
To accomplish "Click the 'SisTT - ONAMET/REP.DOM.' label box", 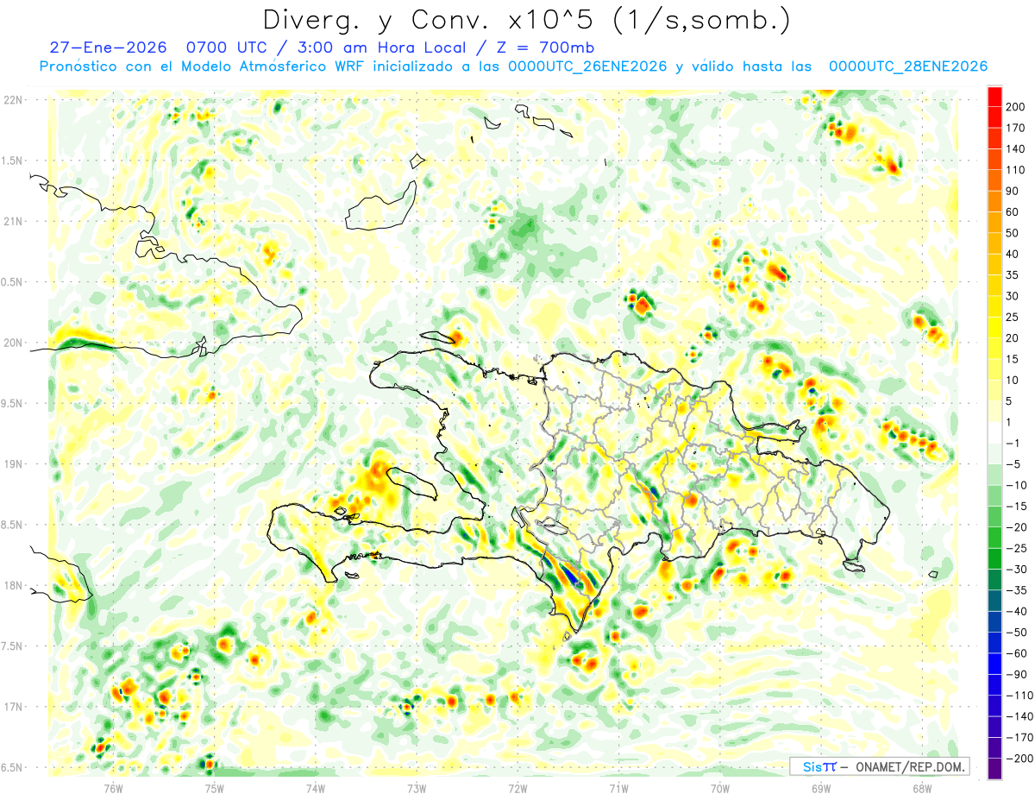I will (880, 766).
